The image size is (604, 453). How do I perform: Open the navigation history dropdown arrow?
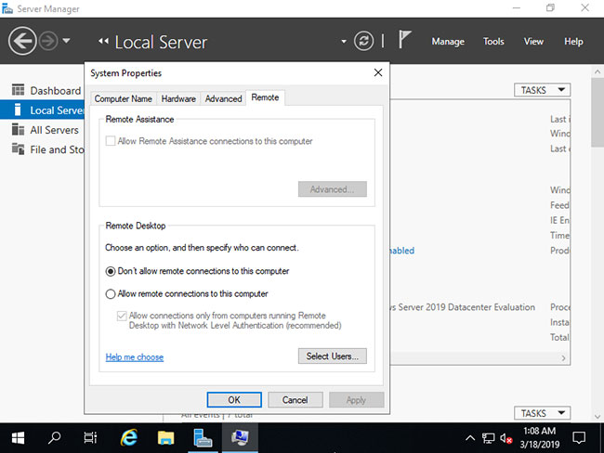pyautogui.click(x=66, y=40)
